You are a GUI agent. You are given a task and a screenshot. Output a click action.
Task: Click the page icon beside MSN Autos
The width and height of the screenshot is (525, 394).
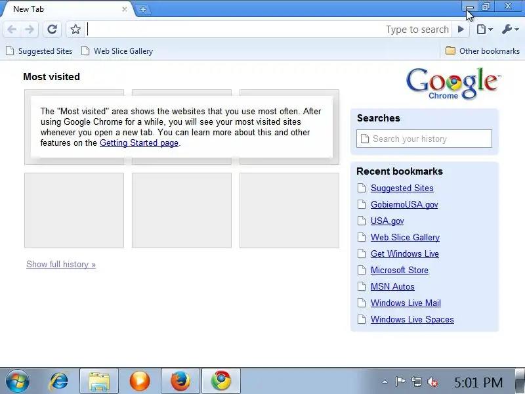(x=362, y=286)
